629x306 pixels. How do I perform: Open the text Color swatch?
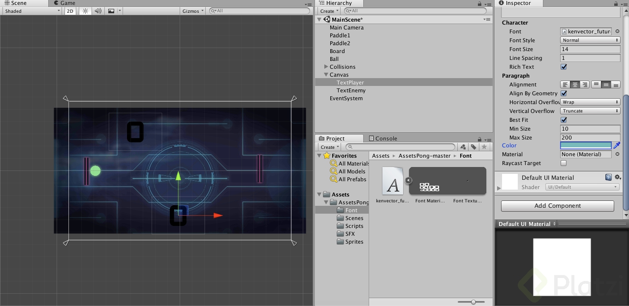(x=586, y=145)
